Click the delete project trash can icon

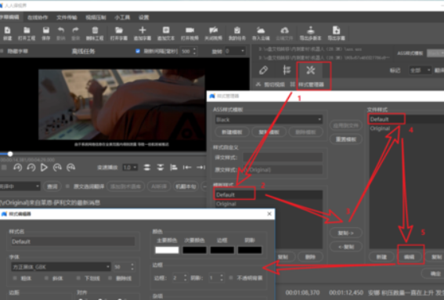95,31
